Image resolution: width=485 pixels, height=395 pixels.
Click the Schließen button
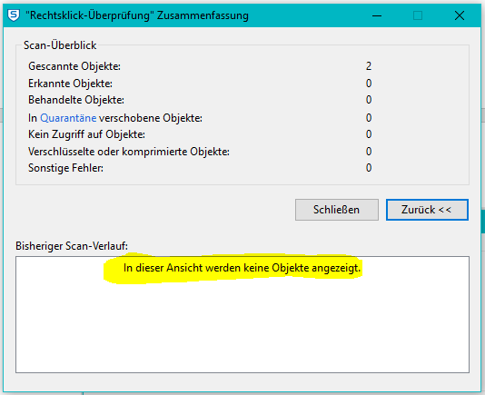(x=337, y=210)
